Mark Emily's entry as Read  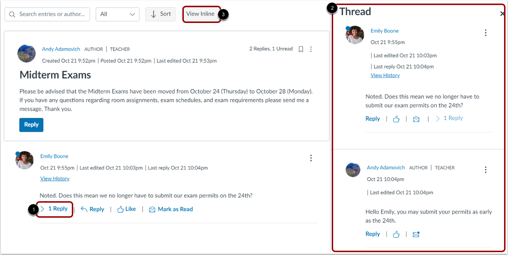coord(171,209)
